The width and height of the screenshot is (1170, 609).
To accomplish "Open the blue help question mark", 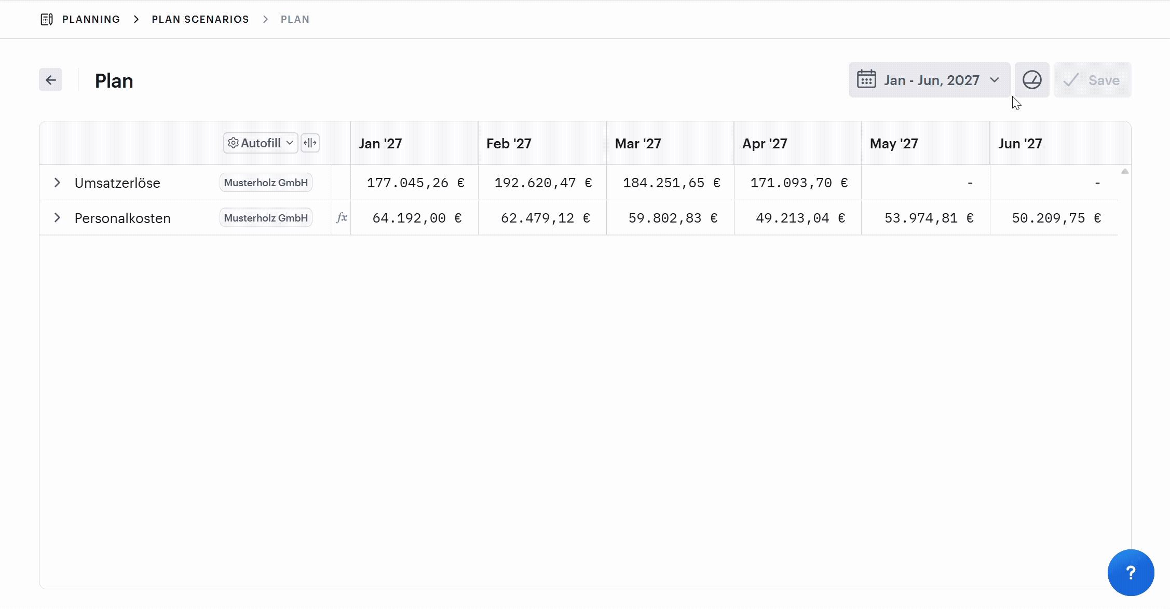I will [1131, 573].
